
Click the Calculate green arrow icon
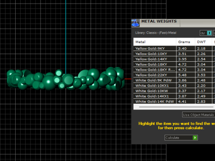pos(195,138)
